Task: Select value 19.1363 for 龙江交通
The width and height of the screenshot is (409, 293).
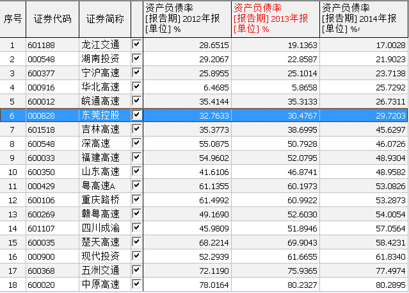Action: click(x=302, y=46)
